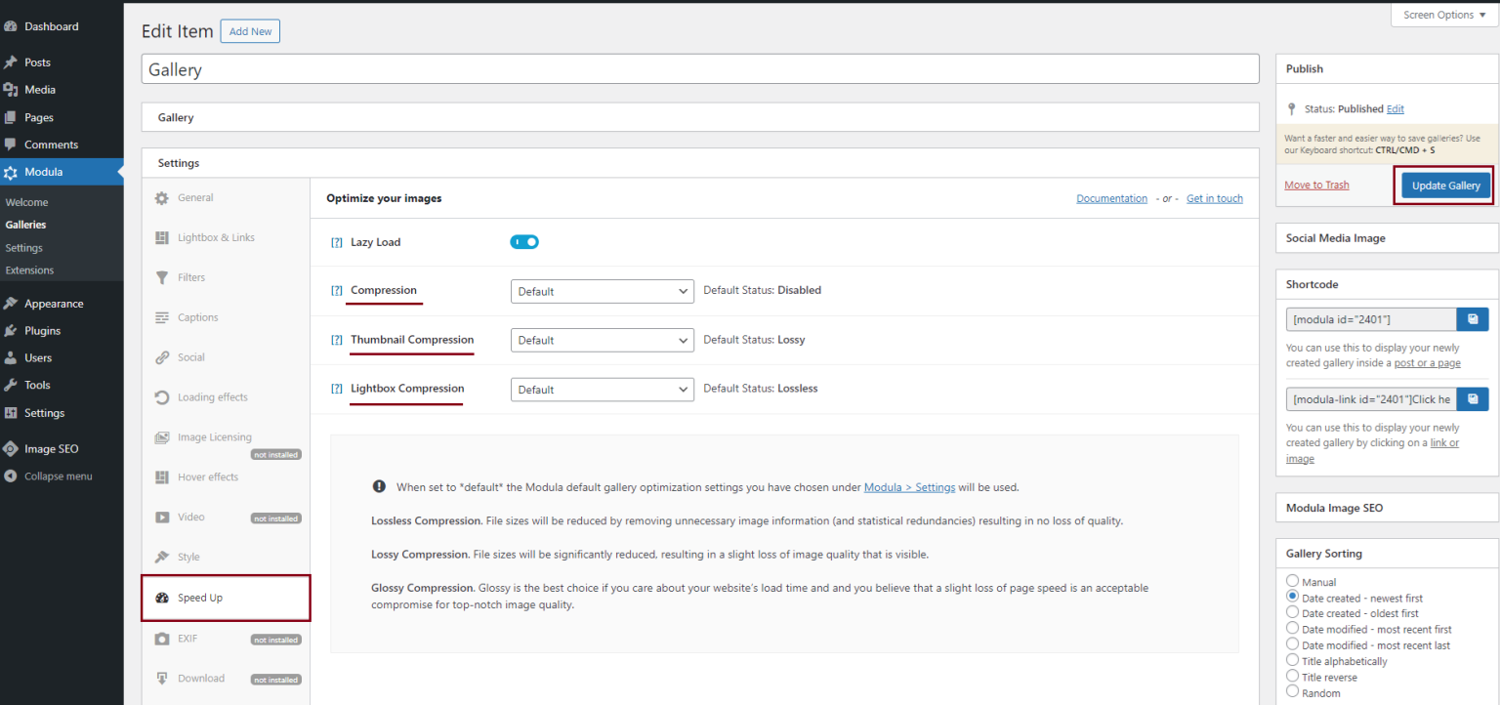Select the Loading effects icon
This screenshot has height=705, width=1500.
[x=162, y=396]
